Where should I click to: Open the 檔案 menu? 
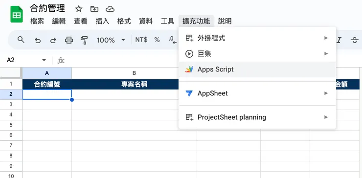37,21
